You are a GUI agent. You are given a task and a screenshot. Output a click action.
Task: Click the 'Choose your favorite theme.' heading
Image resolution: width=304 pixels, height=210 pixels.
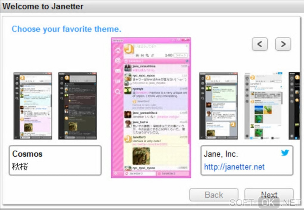pos(66,29)
